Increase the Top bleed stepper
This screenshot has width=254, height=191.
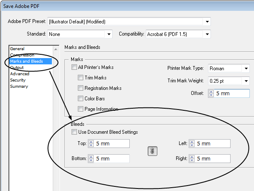[x=91, y=142]
